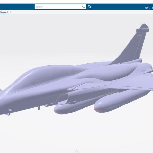Image resolution: width=153 pixels, height=153 pixels.
Task: Click the plus icon to add a tab
Action: tap(11, 12)
